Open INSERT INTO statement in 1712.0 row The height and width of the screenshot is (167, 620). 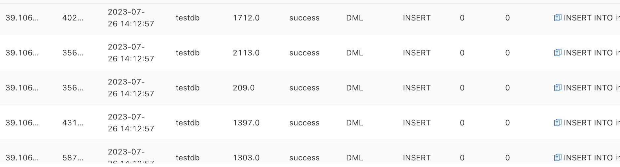pyautogui.click(x=592, y=18)
